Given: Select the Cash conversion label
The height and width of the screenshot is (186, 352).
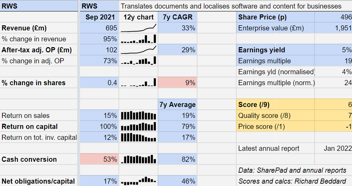Looking at the screenshot, I should point(39,160).
